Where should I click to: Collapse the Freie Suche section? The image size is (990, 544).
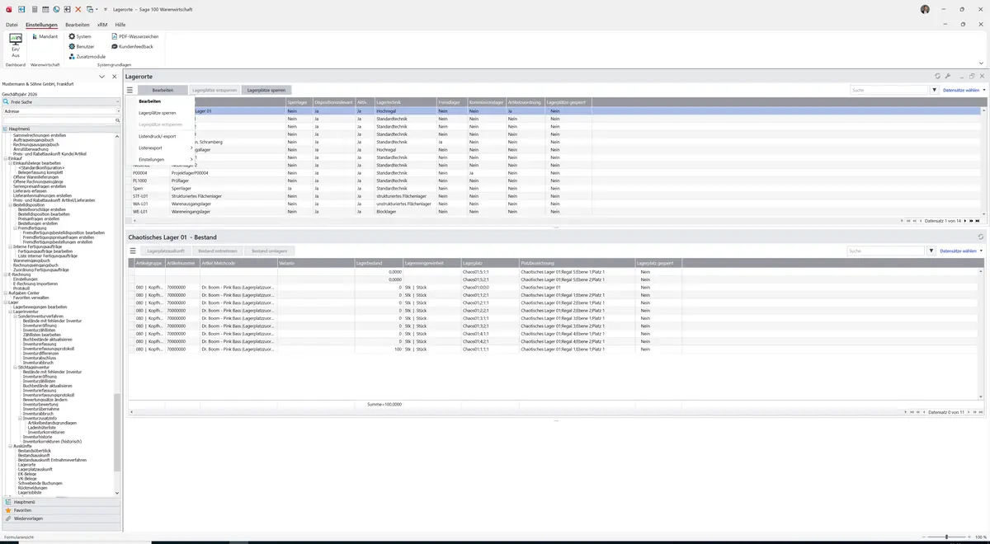118,102
